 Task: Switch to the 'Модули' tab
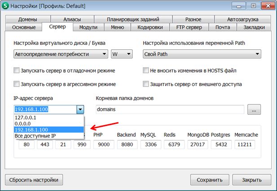pyautogui.click(x=88, y=27)
